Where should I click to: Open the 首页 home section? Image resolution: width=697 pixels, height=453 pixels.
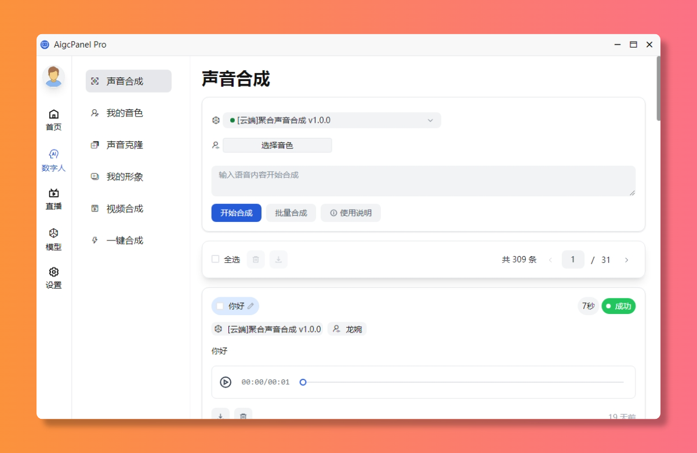(x=53, y=120)
